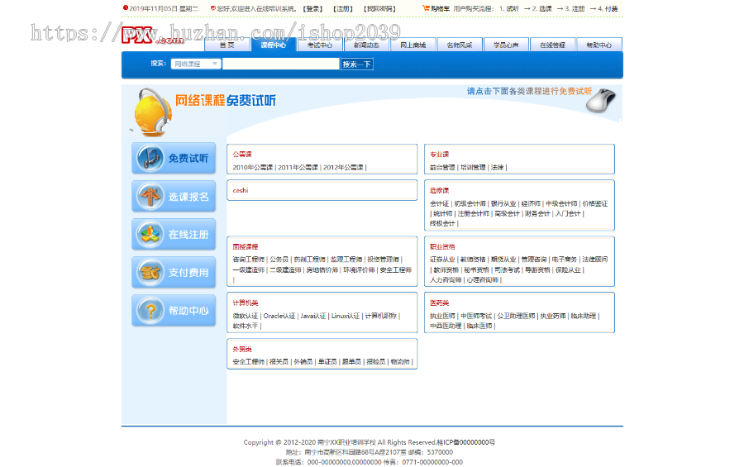Open the Linux认证 course link

coord(346,316)
